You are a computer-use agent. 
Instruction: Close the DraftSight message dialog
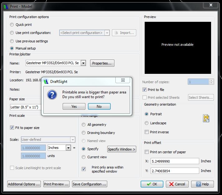pyautogui.click(x=123, y=80)
